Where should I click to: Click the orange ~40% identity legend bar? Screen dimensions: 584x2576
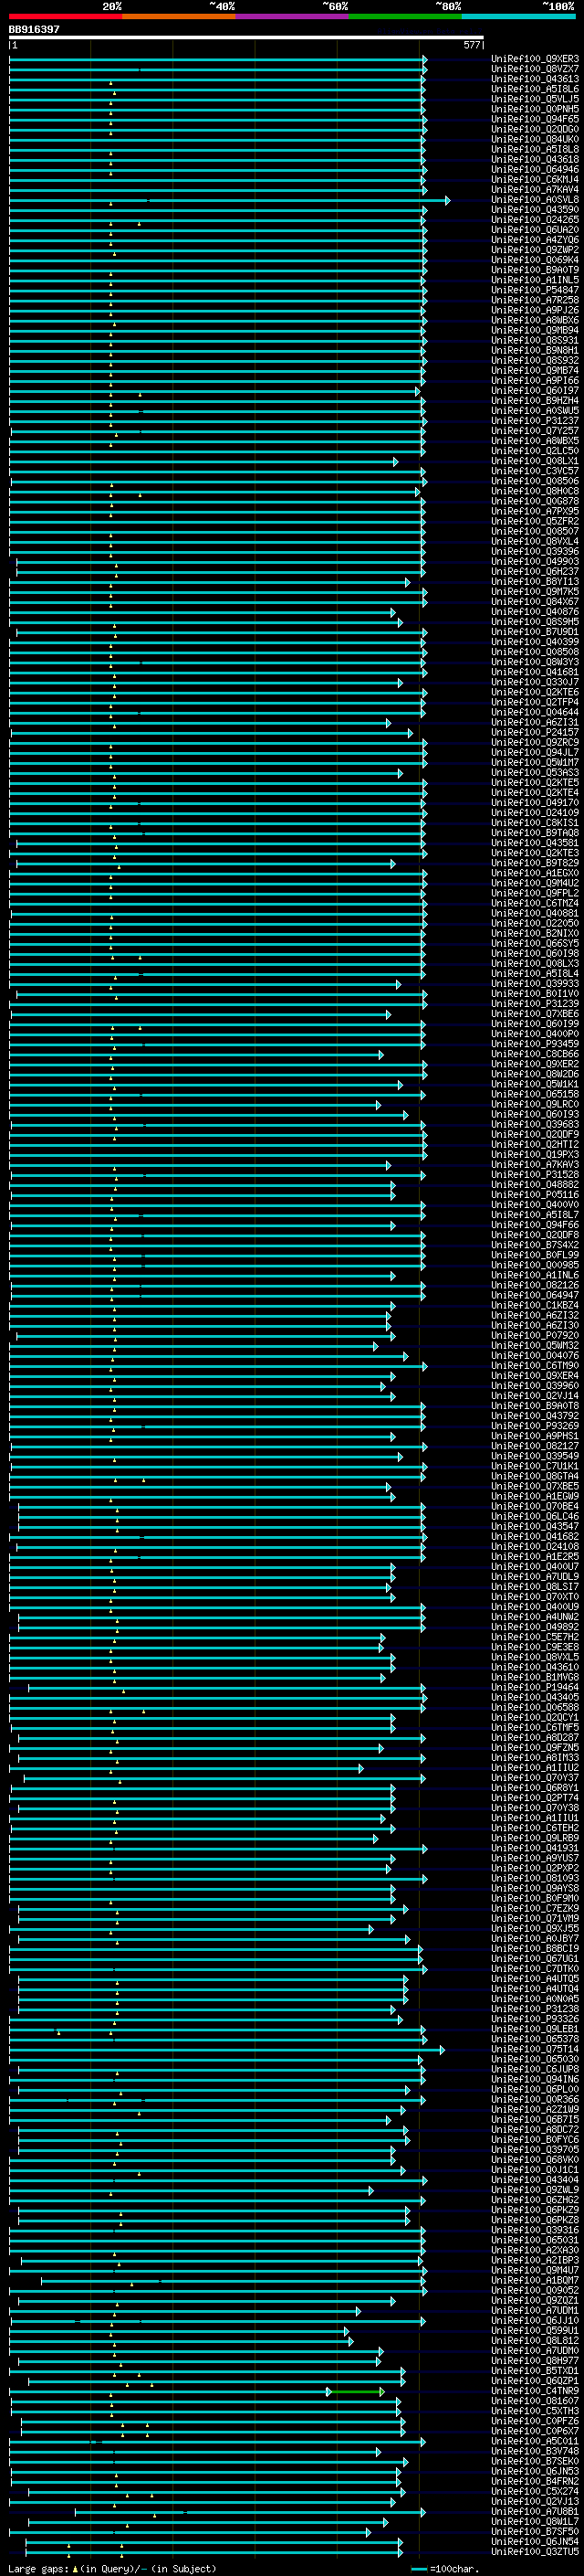179,16
